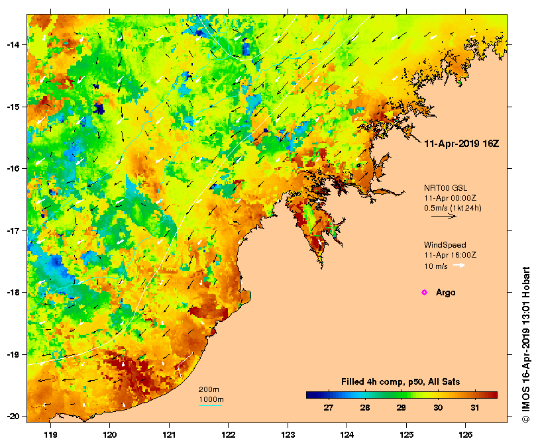Screen dimensions: 536x445
Task: Click the Filled 4h comp, p50, All Sats title
Action: click(401, 382)
